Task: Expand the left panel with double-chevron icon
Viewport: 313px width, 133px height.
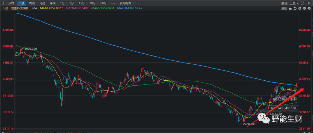Action: pyautogui.click(x=3, y=3)
